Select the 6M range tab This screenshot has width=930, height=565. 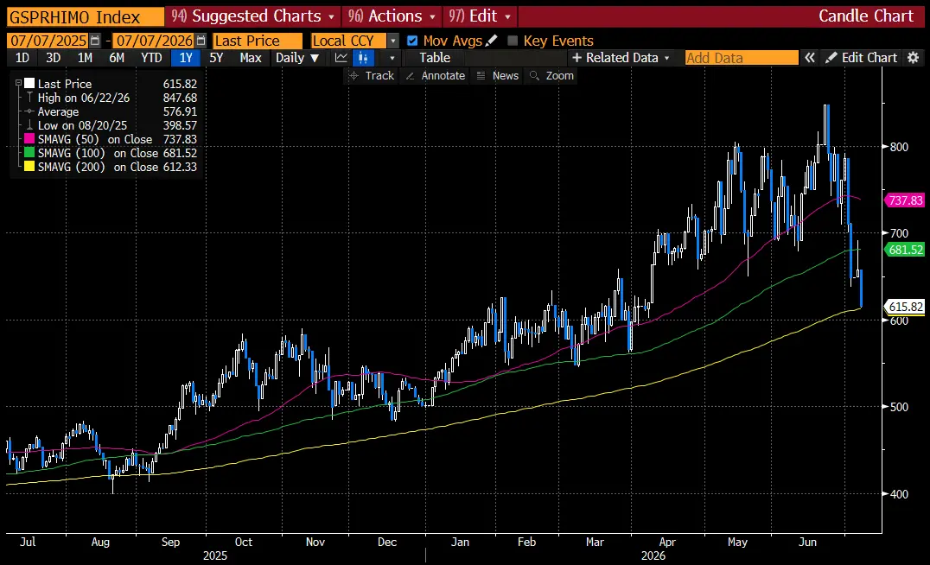[117, 58]
